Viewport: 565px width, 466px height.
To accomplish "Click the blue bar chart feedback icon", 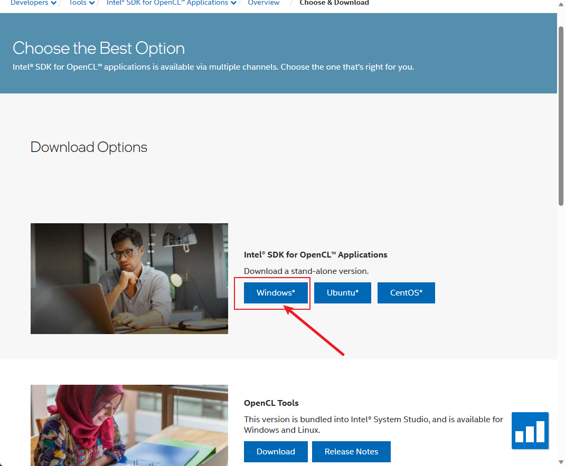I will 530,431.
